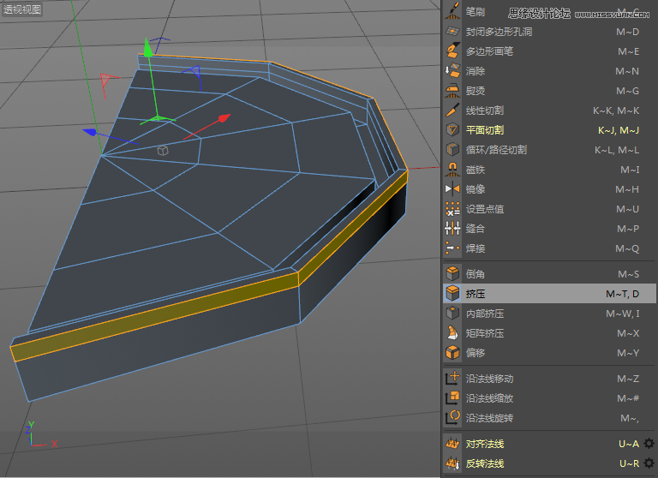Click the 焊接 weld icon
This screenshot has height=478, width=658.
tap(452, 248)
